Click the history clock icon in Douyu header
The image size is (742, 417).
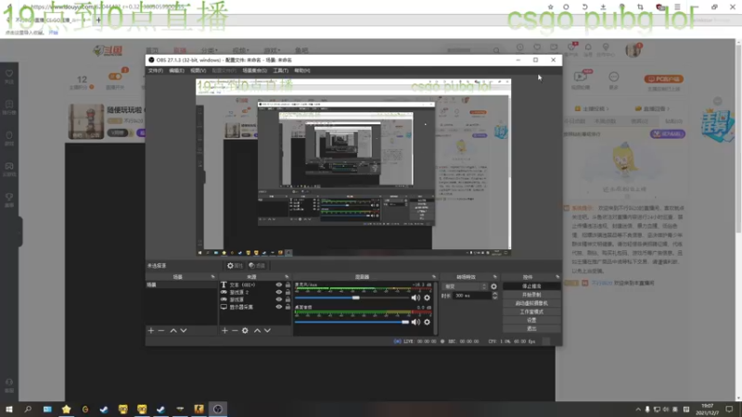pos(520,47)
